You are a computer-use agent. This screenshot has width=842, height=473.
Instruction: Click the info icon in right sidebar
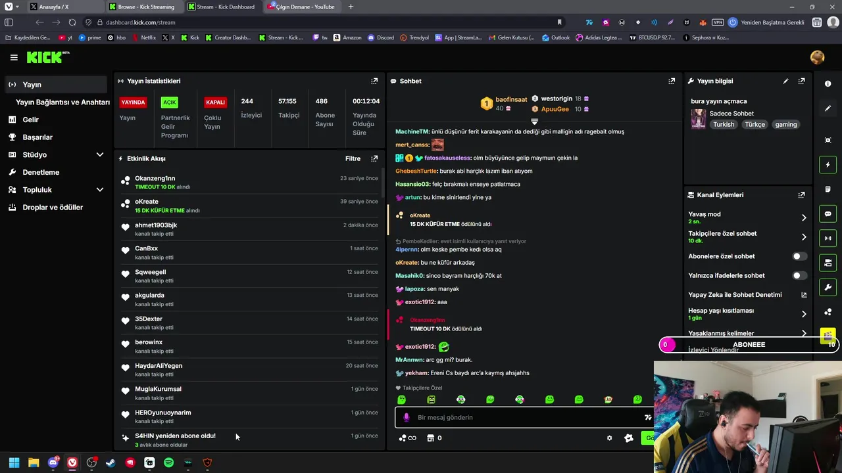point(828,84)
